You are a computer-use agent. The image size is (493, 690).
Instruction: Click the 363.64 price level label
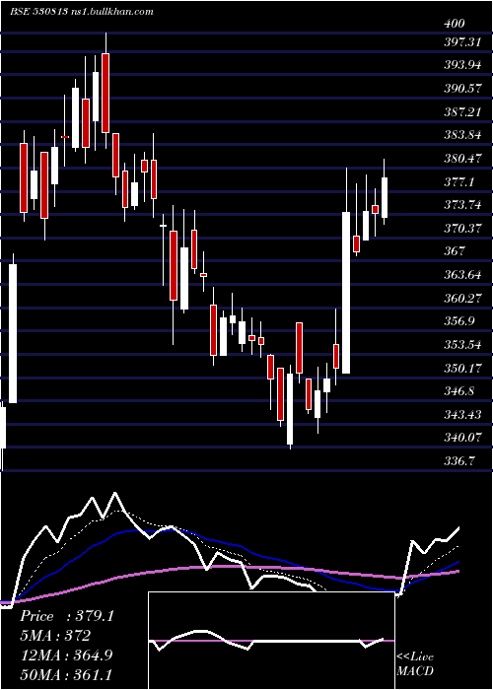[x=462, y=275]
